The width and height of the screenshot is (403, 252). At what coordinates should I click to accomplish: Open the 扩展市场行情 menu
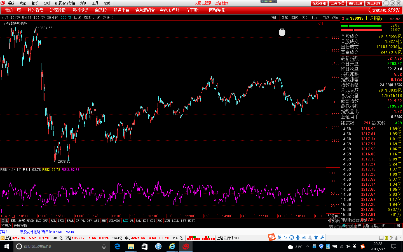click(65, 3)
